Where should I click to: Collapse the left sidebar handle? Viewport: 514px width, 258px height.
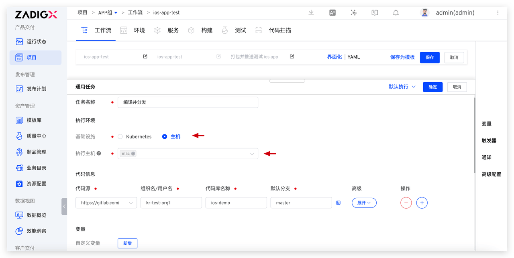click(64, 206)
